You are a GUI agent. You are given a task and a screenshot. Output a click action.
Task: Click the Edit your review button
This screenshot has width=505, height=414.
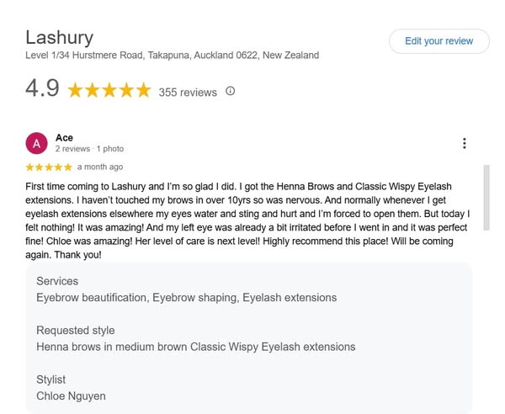(x=439, y=41)
